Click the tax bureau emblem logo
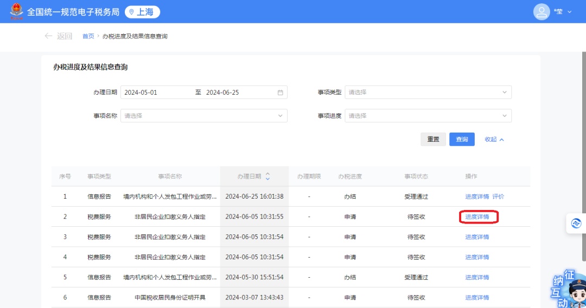Screen dimensions: 586x308 tap(16, 11)
